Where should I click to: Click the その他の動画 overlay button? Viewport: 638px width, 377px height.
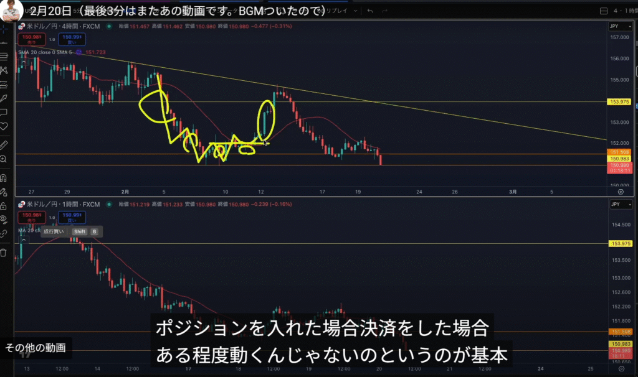[36, 348]
